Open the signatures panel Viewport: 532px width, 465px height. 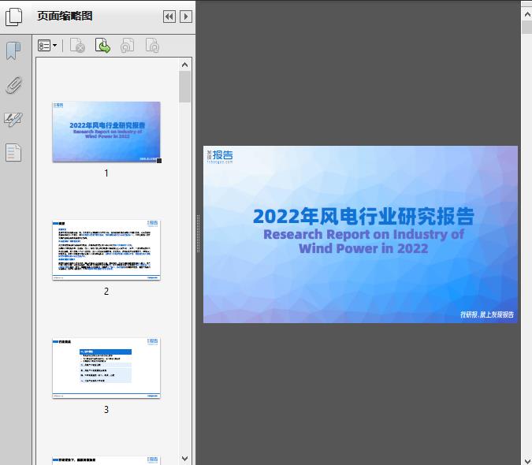click(13, 119)
